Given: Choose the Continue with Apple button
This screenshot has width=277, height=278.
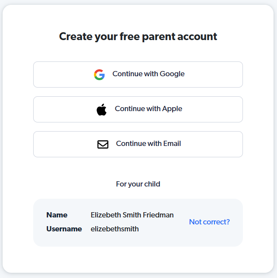Looking at the screenshot, I should point(138,109).
